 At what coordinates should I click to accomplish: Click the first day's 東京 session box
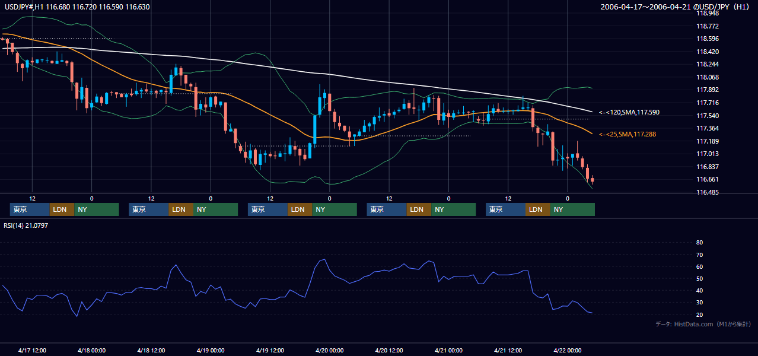(30, 209)
